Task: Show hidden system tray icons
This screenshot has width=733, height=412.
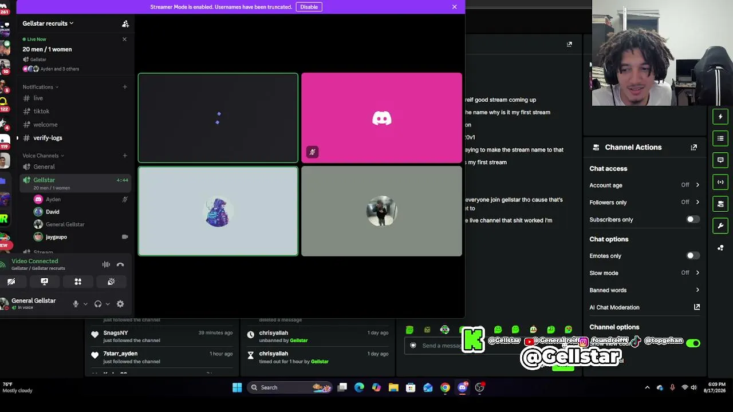Action: (648, 387)
